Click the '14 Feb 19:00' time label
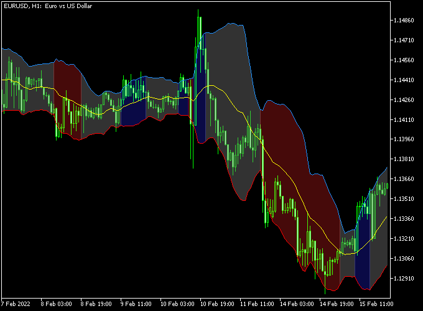Screen dimensions: 423x311 [337, 304]
